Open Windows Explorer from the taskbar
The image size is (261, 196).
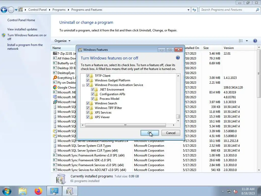[23, 191]
